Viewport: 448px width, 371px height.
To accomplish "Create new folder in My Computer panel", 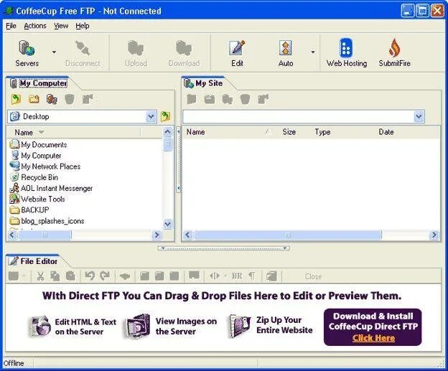I will click(x=34, y=99).
